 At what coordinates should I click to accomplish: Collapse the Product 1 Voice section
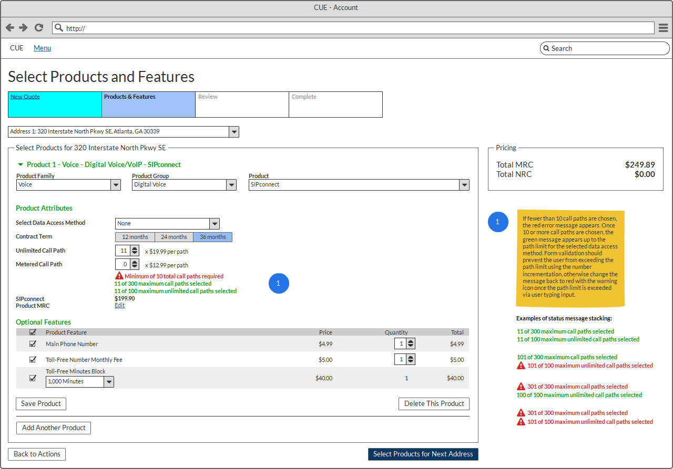pos(21,165)
